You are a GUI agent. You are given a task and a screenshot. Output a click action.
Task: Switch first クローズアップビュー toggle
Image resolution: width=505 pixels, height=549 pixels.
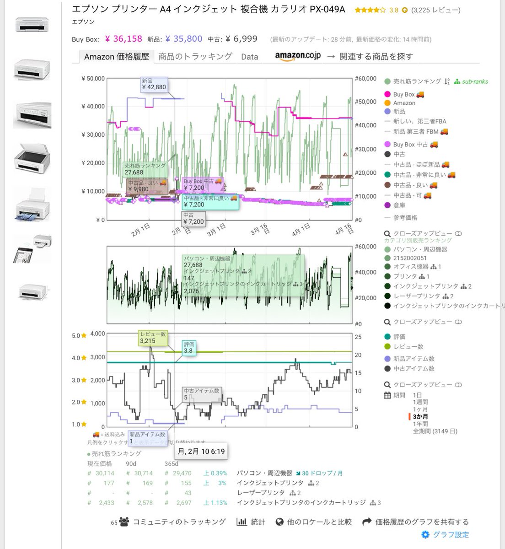[x=458, y=233]
